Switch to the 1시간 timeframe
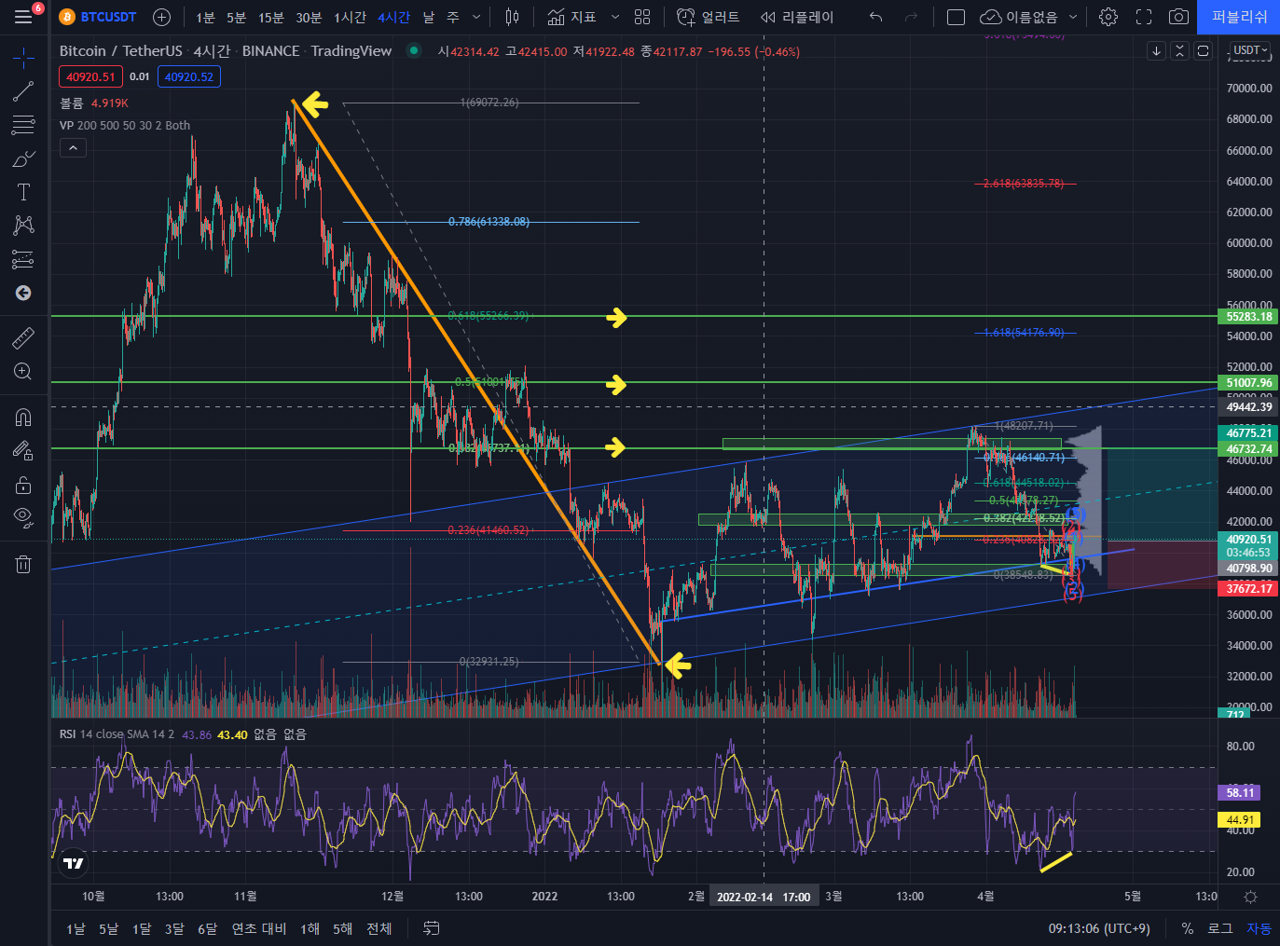 [x=350, y=17]
